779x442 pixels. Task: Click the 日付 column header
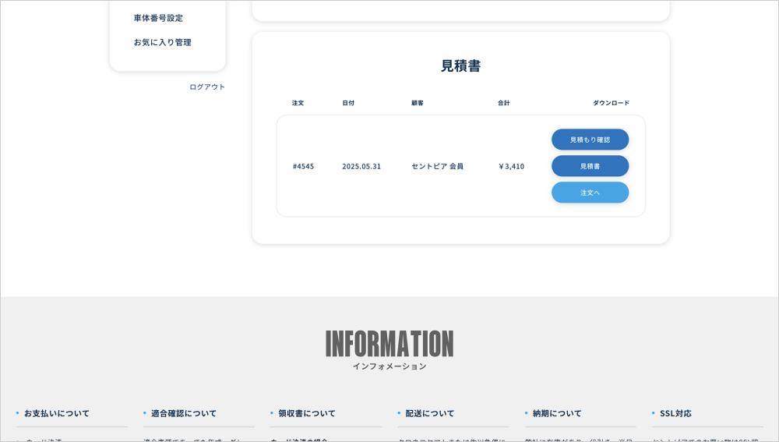pos(348,103)
